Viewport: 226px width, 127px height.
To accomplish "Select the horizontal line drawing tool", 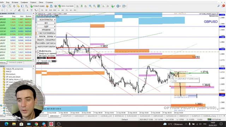I will tap(11, 10).
